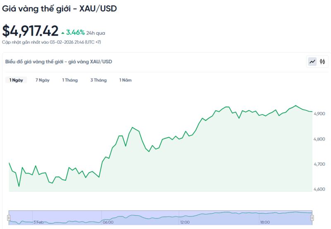
Task: Select the 1 Ngày time range
Action: 16,80
